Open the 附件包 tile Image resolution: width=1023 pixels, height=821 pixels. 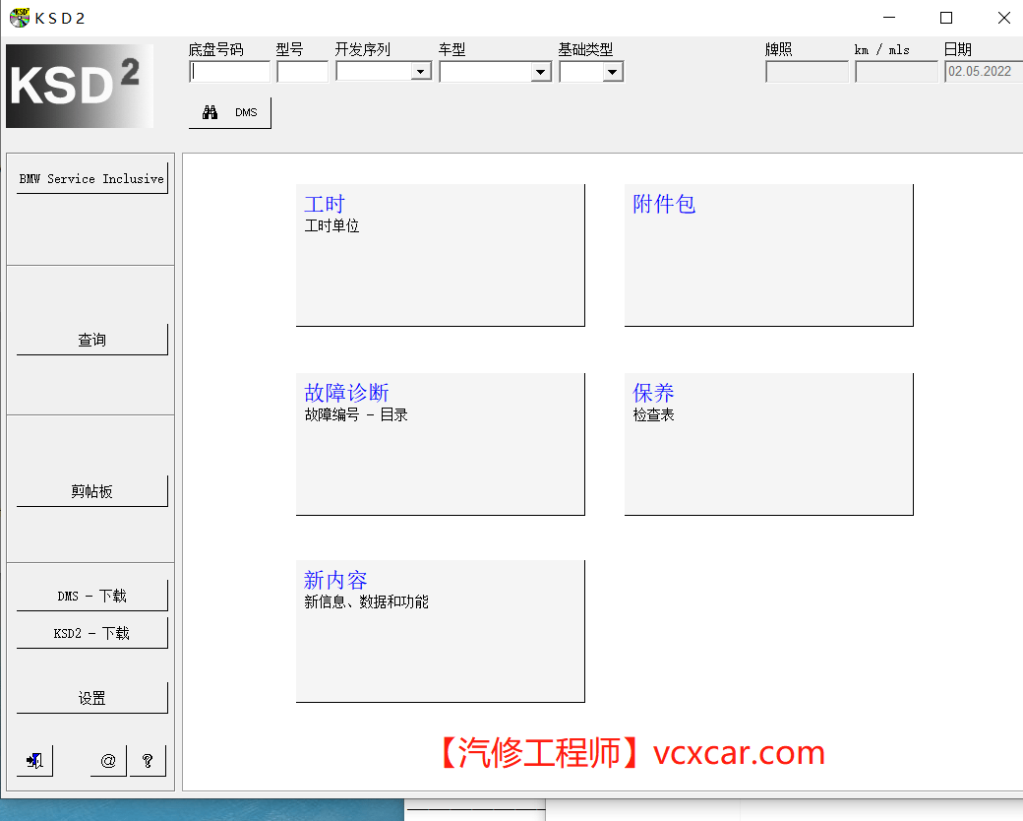768,254
